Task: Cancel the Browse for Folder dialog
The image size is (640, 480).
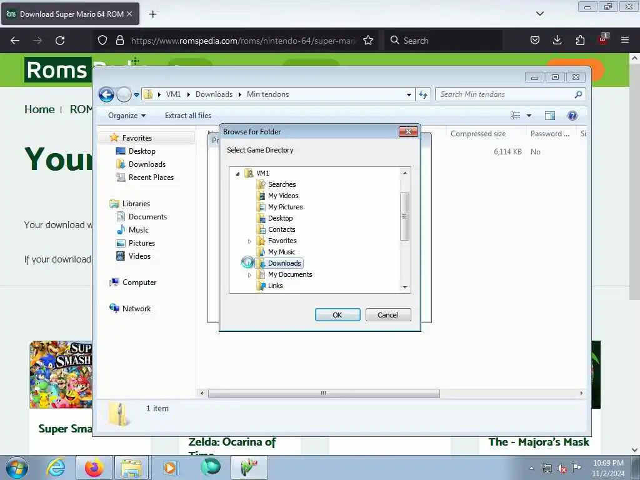Action: click(387, 315)
